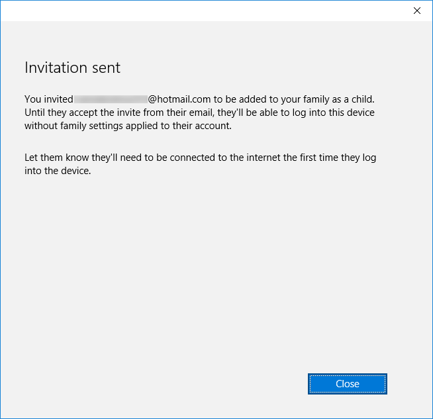This screenshot has width=433, height=419.
Task: Click the text 'into the device.'
Action: (x=57, y=171)
